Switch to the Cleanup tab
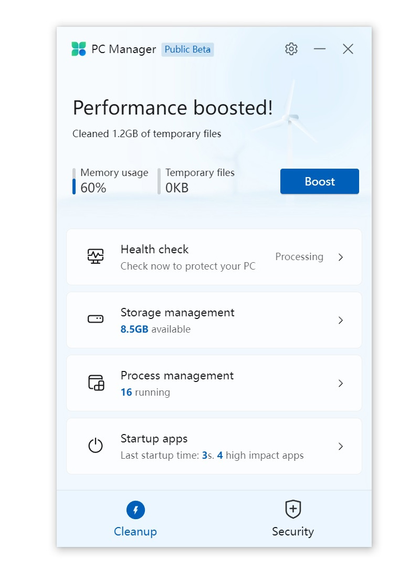 point(135,519)
